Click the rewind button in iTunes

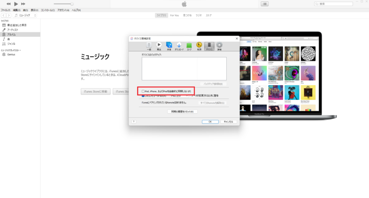click(x=8, y=4)
